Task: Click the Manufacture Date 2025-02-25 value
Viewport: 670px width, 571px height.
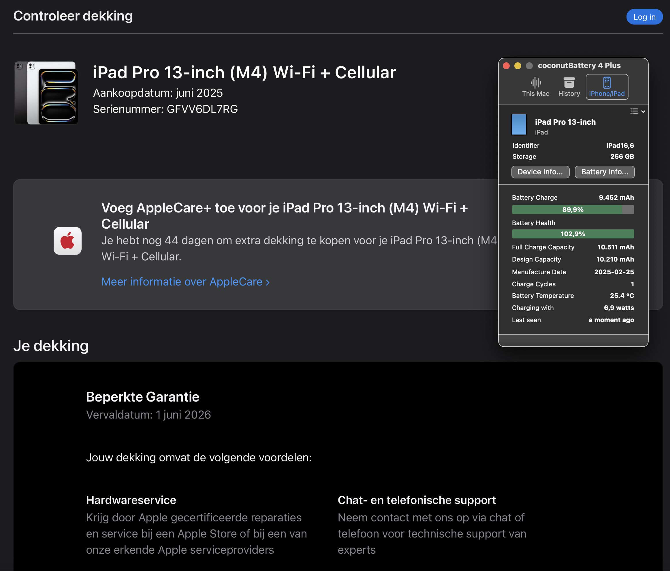Action: tap(614, 272)
